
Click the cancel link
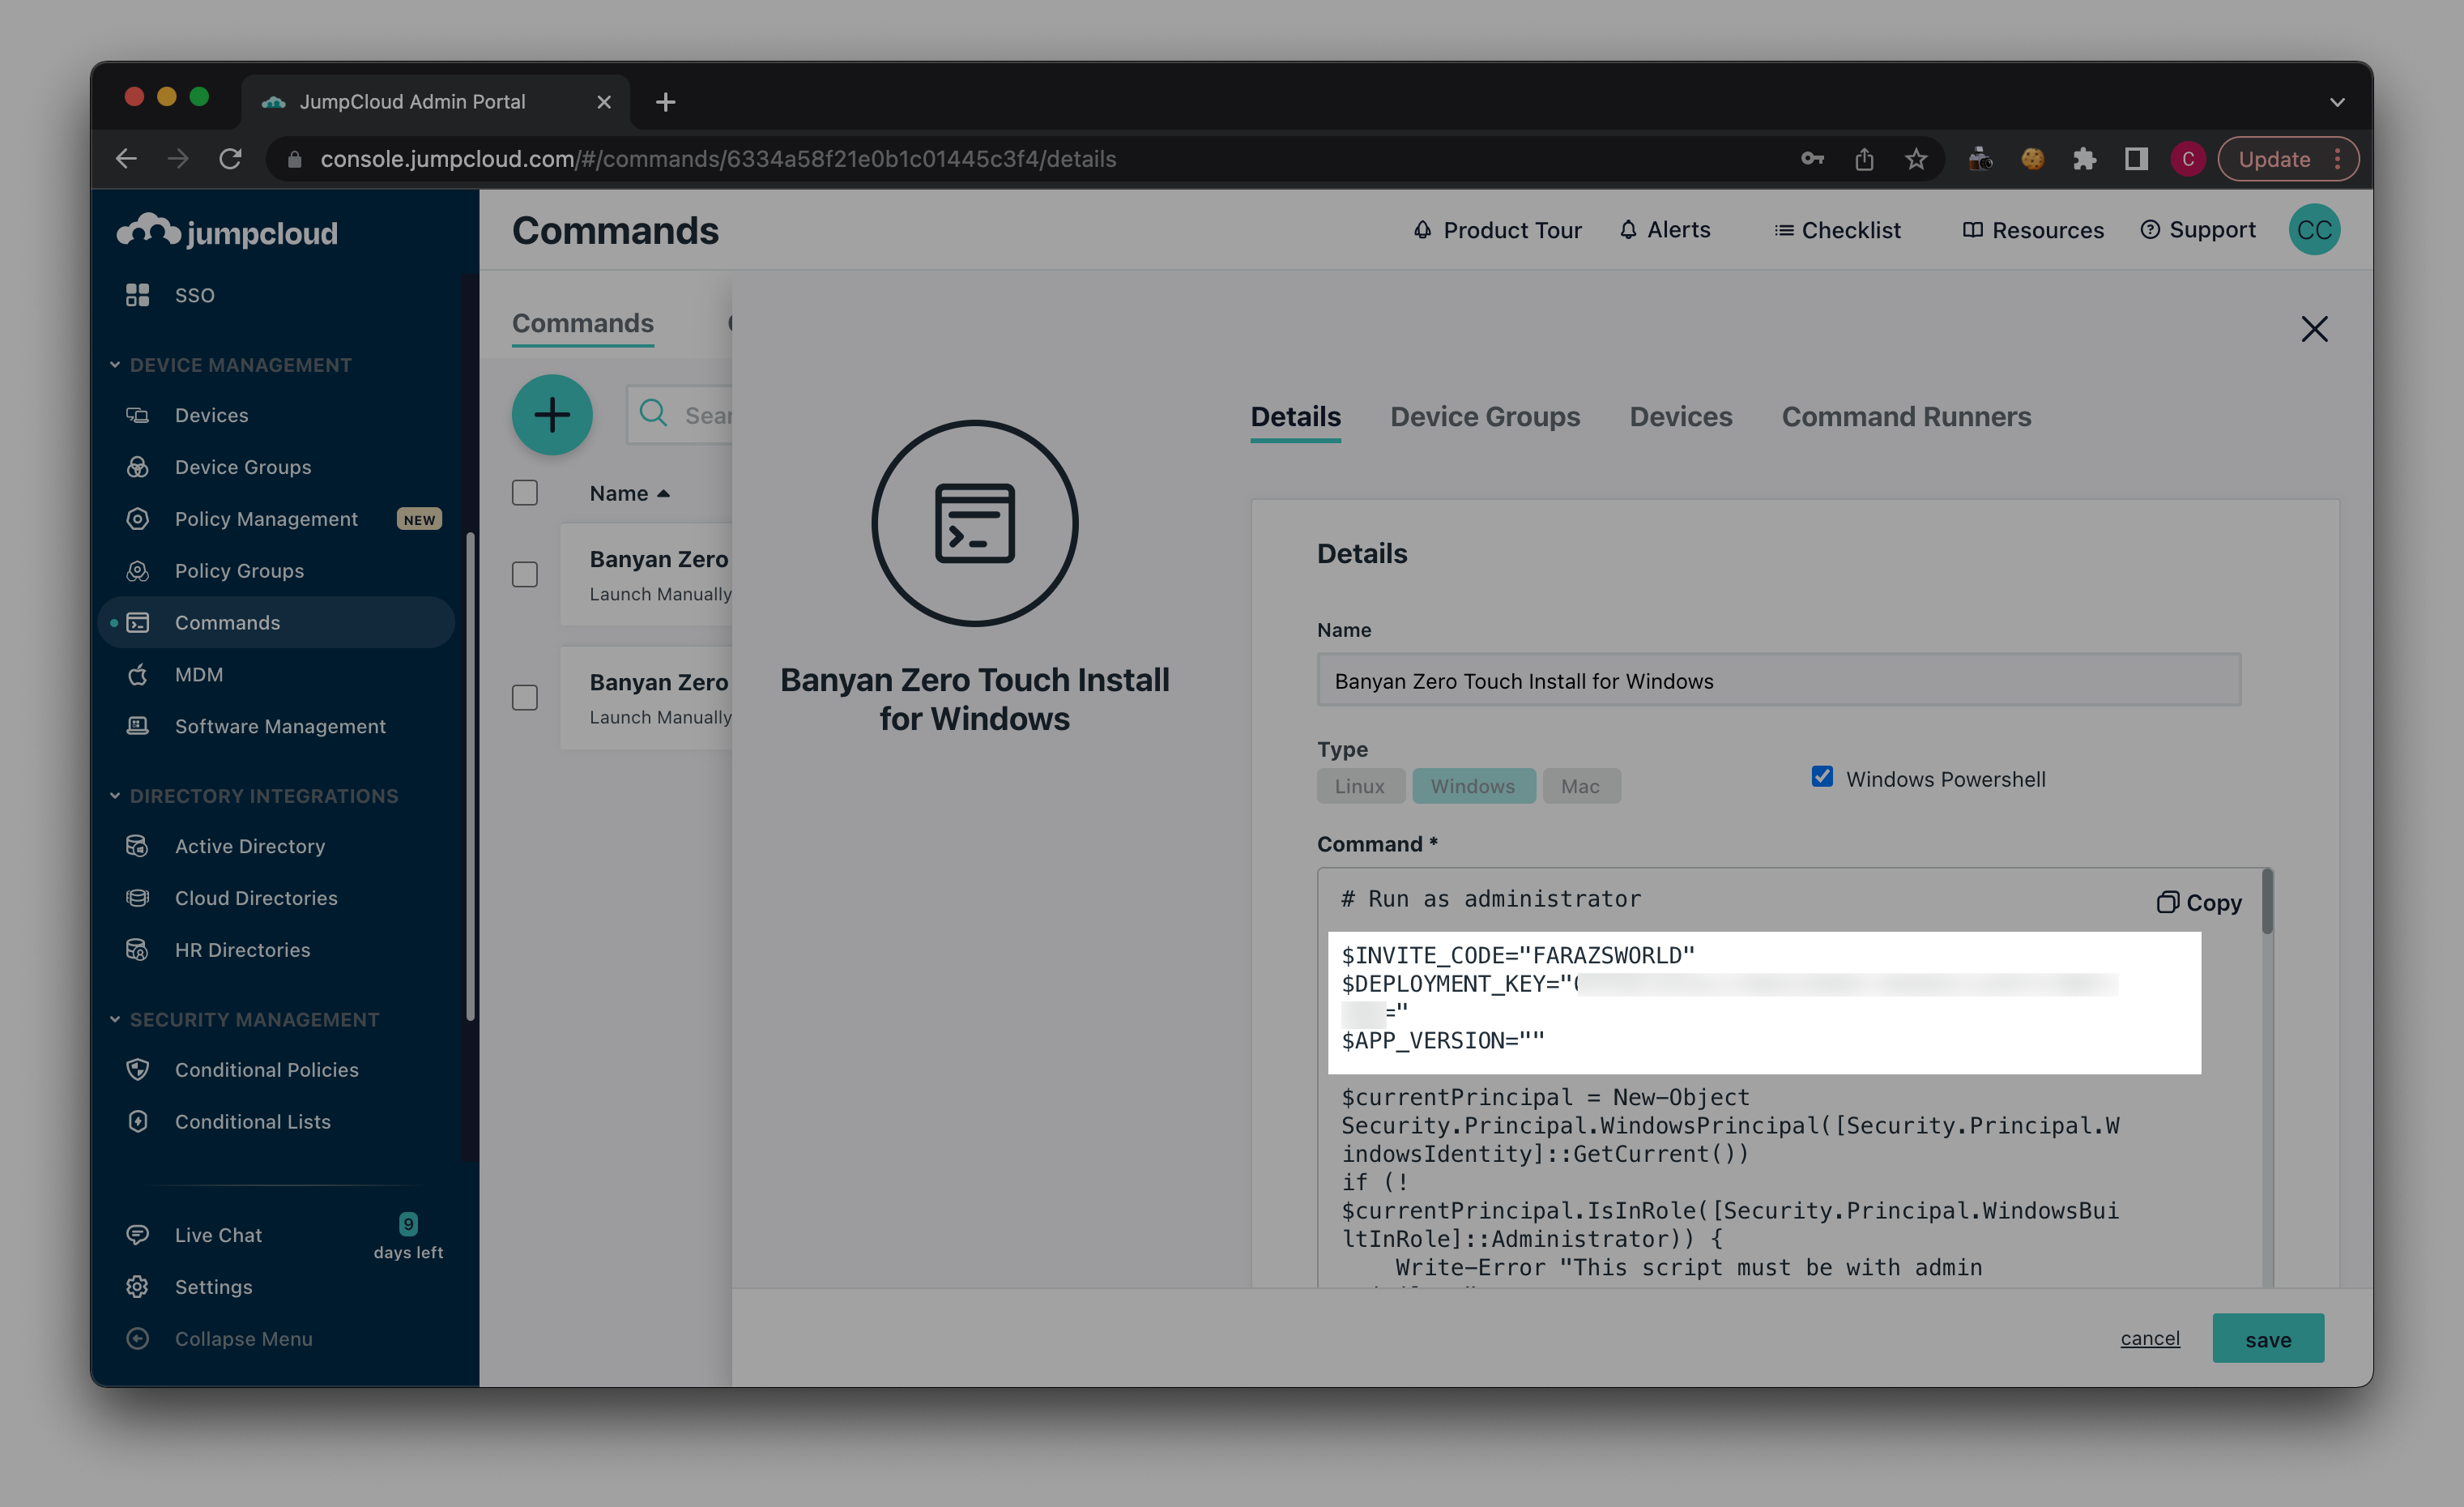[x=2150, y=1338]
